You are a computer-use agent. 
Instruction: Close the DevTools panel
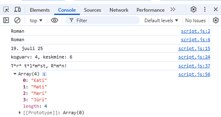coord(216,10)
